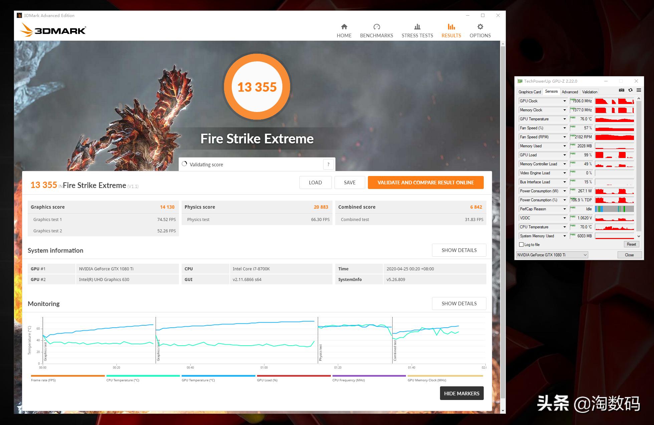Viewport: 654px width, 425px height.
Task: Switch to the Advanced tab
Action: (570, 92)
